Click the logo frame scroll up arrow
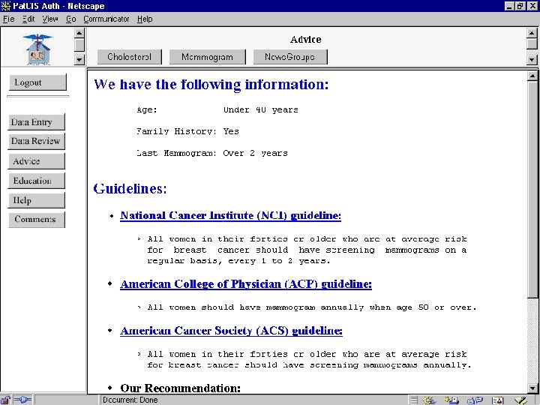This screenshot has height=405, width=540. pyautogui.click(x=79, y=33)
